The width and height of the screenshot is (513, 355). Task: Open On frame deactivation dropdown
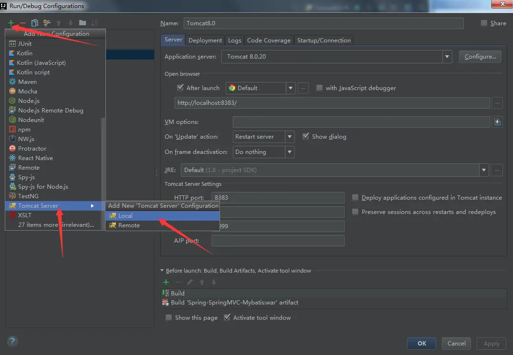coord(290,152)
